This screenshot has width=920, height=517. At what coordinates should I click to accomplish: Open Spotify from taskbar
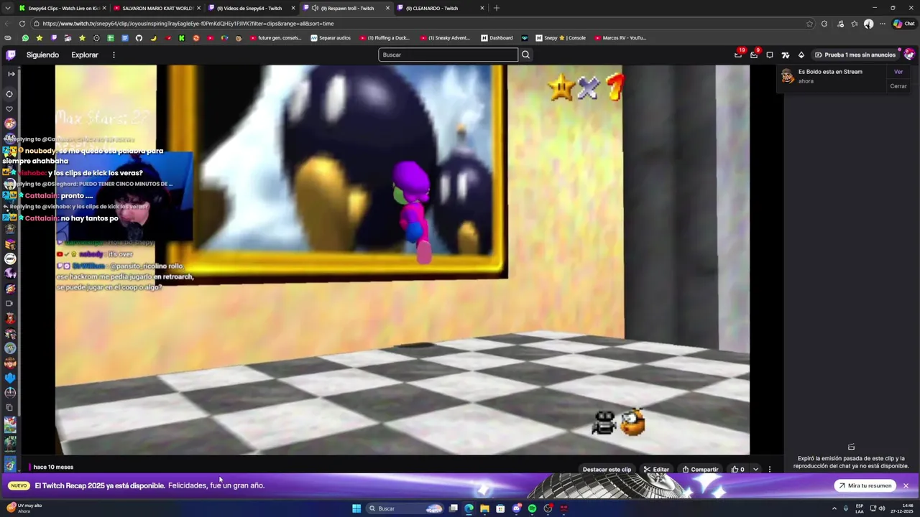coord(532,508)
